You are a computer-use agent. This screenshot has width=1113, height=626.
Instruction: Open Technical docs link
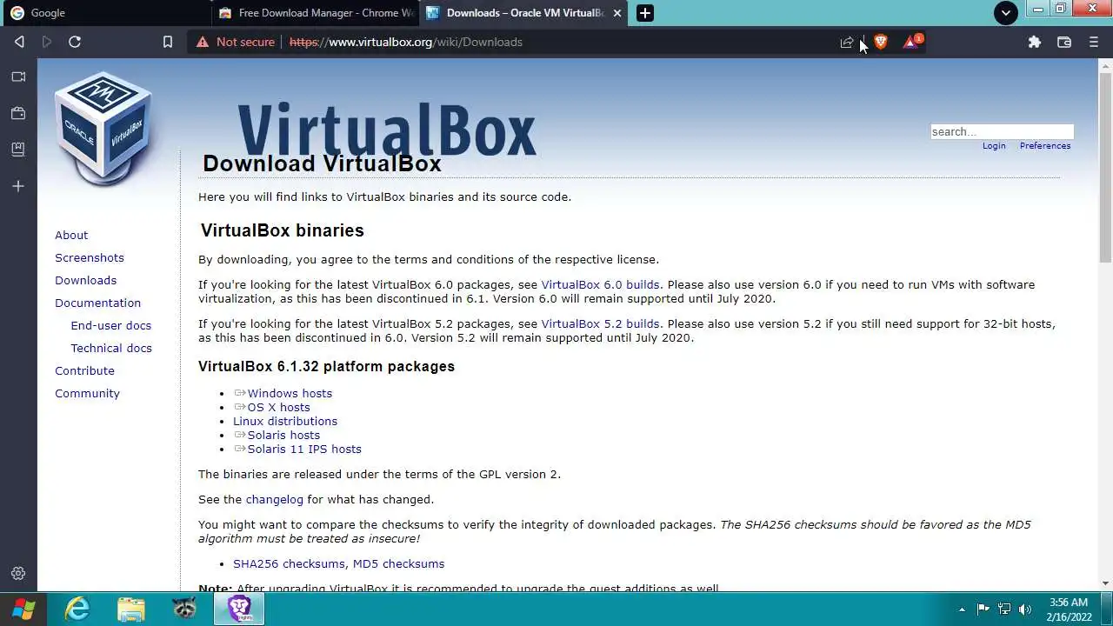point(111,348)
